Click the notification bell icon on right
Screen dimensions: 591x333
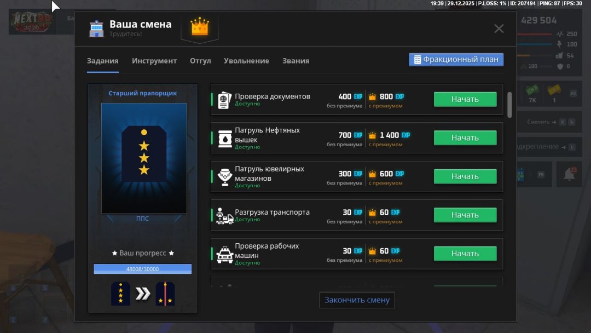tap(569, 175)
